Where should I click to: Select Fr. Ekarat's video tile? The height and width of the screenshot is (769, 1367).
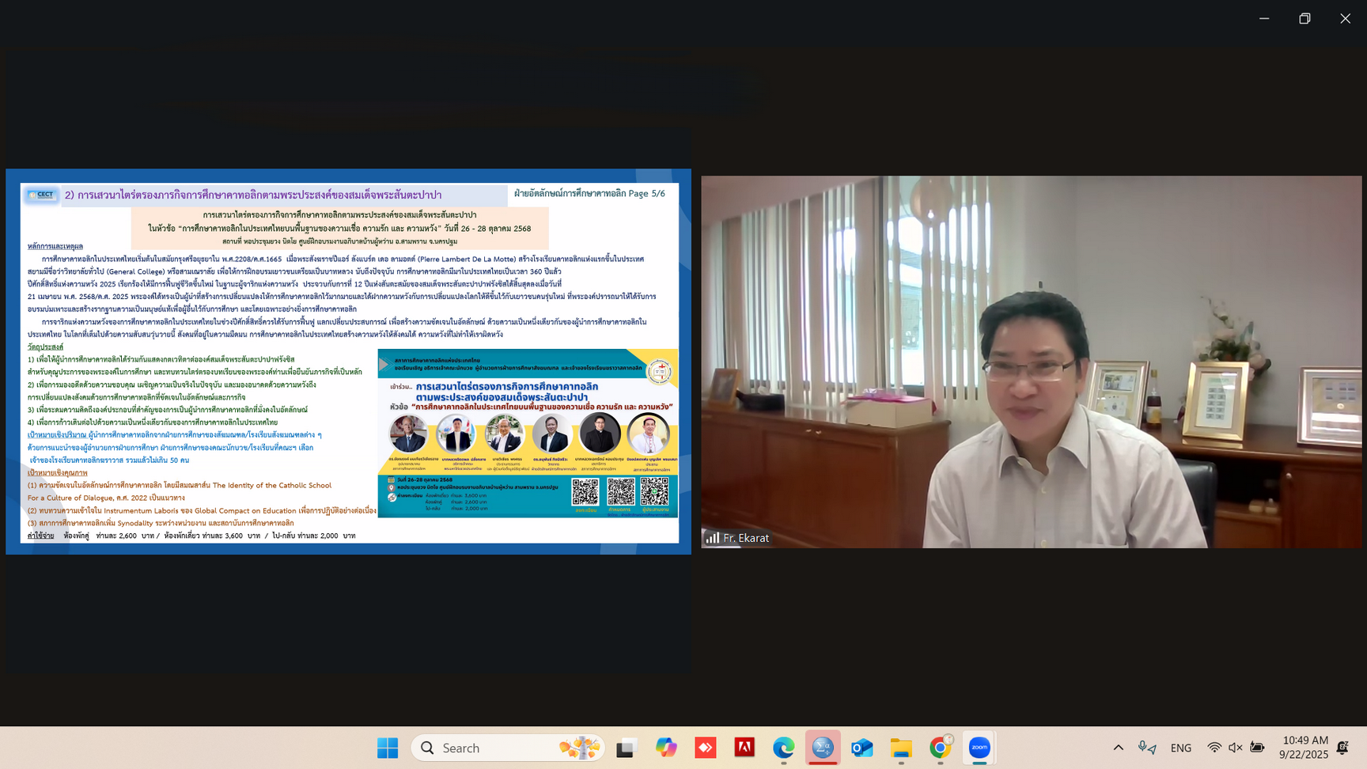[x=1031, y=362]
